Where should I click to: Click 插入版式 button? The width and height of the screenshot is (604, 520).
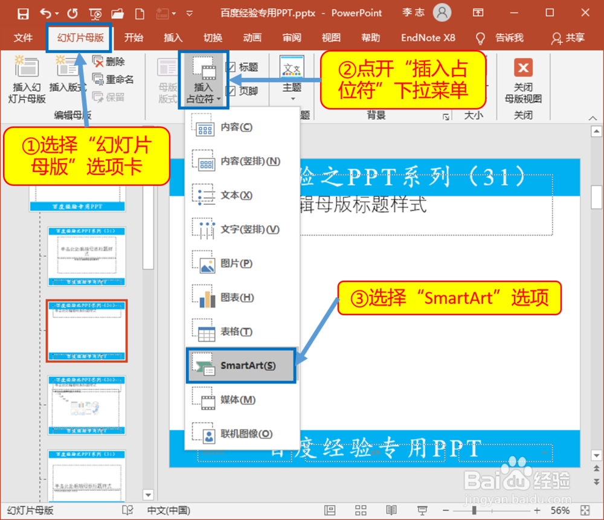click(x=68, y=75)
